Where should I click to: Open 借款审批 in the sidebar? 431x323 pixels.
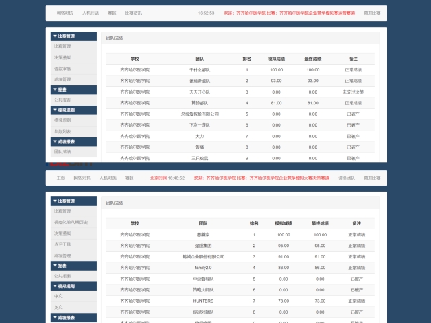pos(62,68)
